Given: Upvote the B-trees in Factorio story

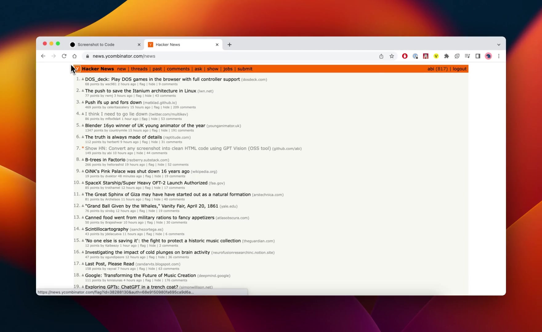Looking at the screenshot, I should 83,160.
